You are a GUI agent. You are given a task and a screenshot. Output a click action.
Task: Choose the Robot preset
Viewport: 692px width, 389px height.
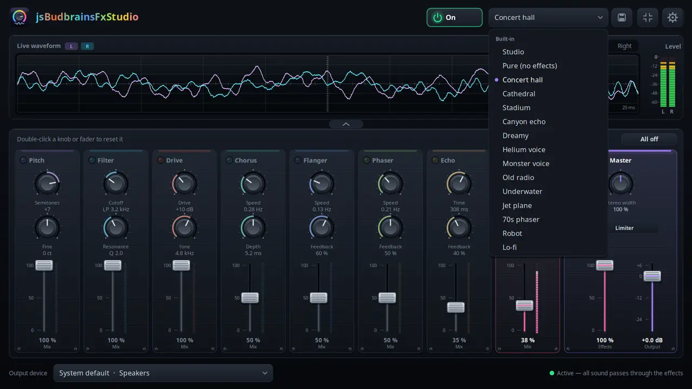point(548,233)
